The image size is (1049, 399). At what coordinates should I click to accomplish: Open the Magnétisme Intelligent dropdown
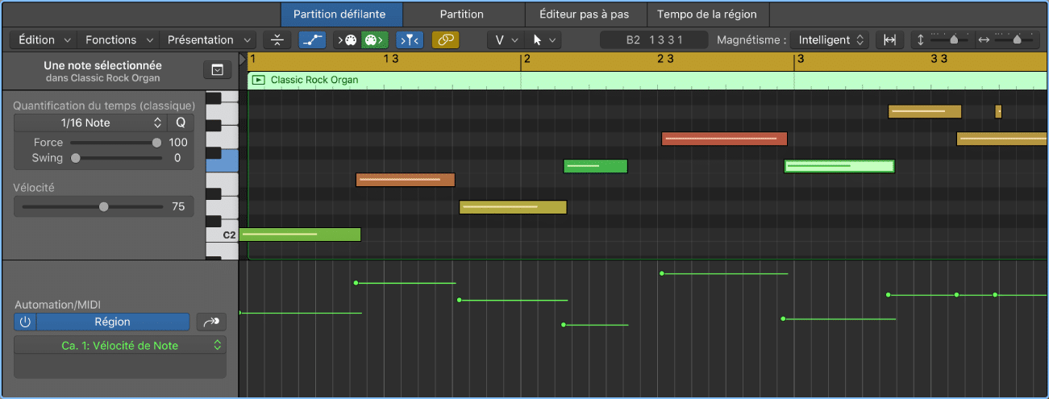[828, 39]
